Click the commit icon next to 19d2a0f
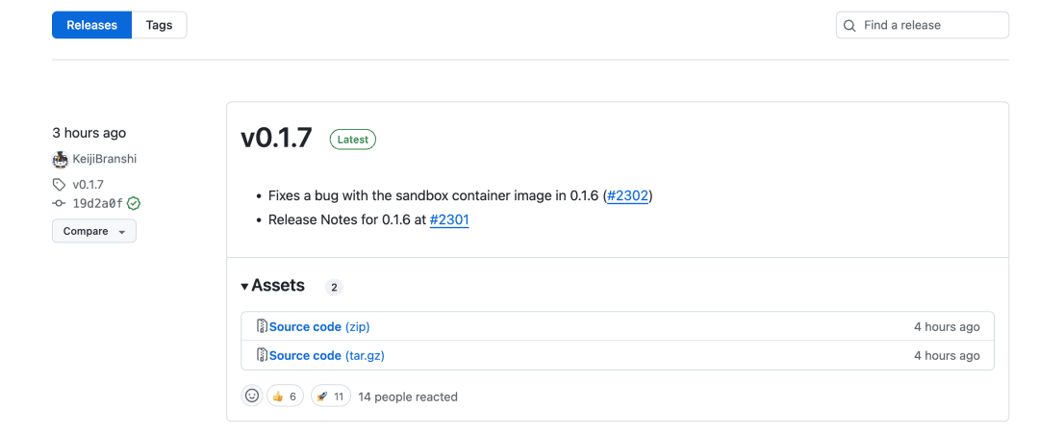Viewport: 1039px width, 435px height. [x=59, y=204]
